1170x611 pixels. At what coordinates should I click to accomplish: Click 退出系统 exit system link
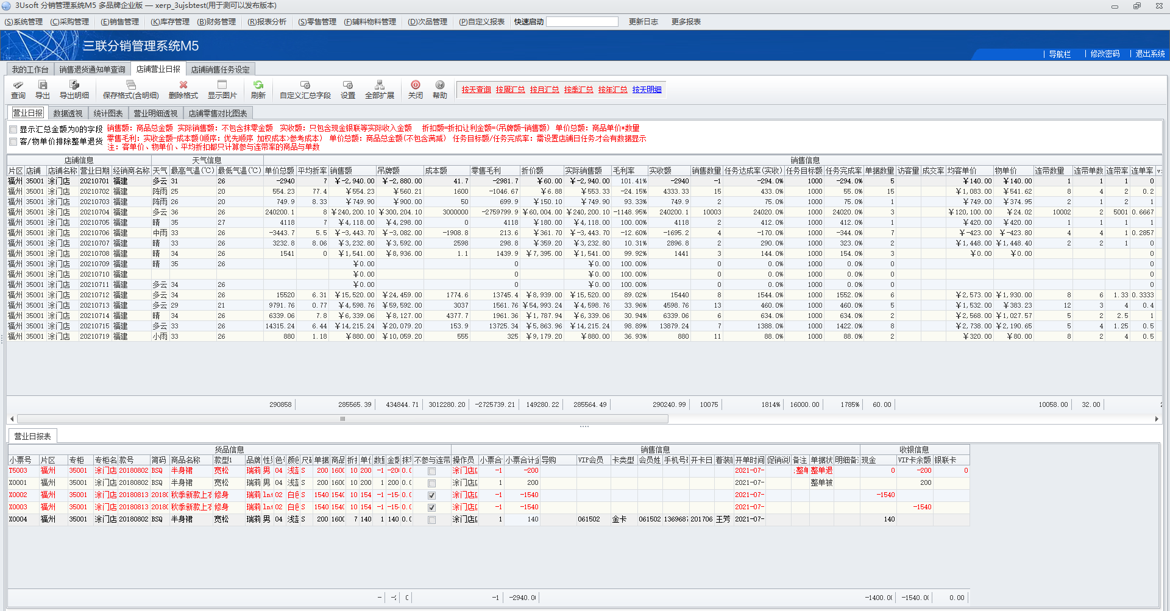pyautogui.click(x=1150, y=54)
